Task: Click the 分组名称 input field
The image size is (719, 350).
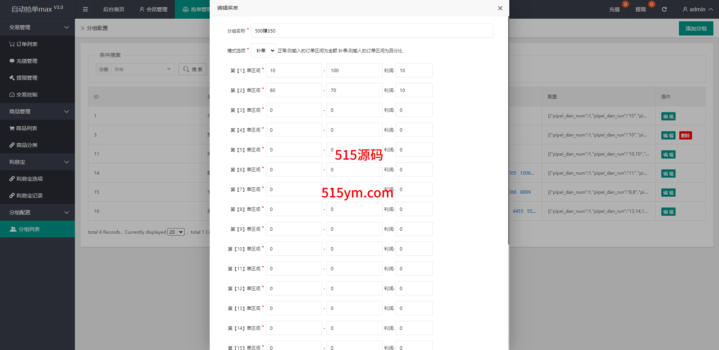Action: point(371,31)
